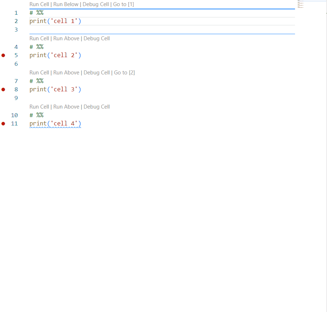Remove the breakpoint on line 8
Image resolution: width=327 pixels, height=312 pixels.
click(3, 89)
